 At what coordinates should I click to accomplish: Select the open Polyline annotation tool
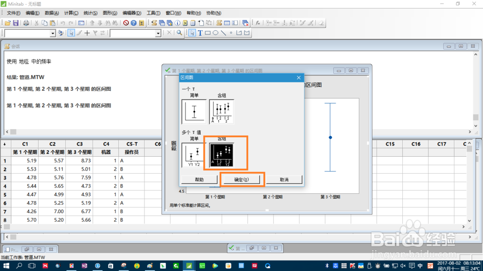click(239, 33)
